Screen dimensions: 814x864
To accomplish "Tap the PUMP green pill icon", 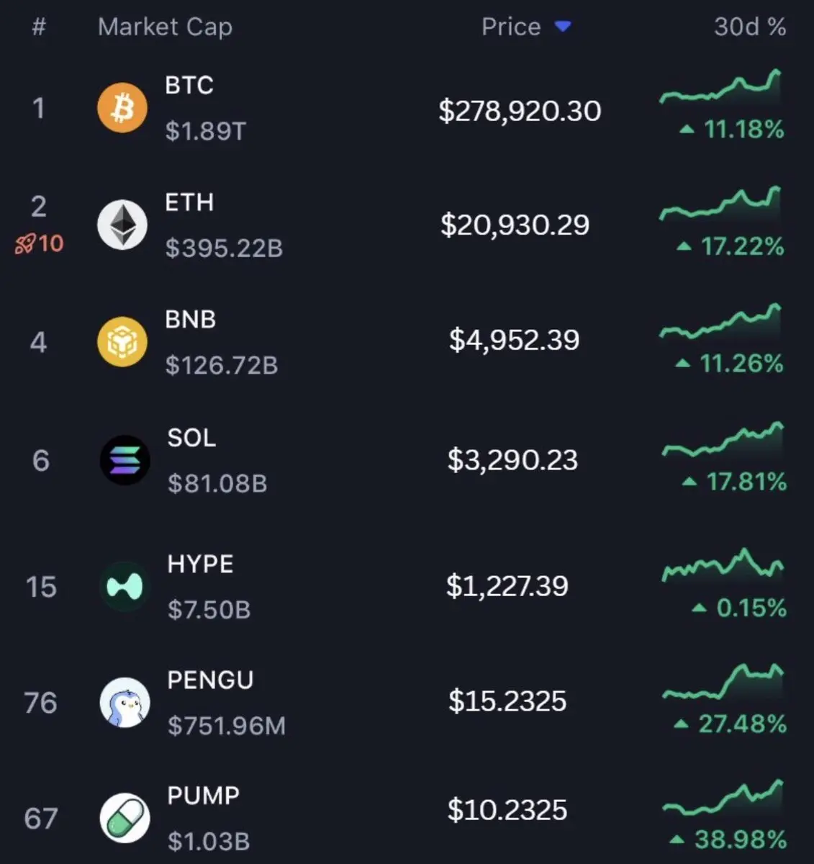I will 125,818.
